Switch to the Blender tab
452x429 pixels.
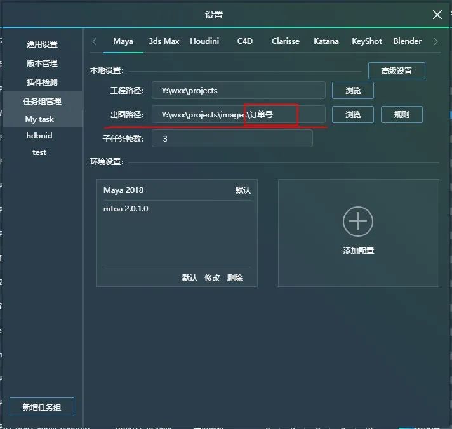click(407, 41)
